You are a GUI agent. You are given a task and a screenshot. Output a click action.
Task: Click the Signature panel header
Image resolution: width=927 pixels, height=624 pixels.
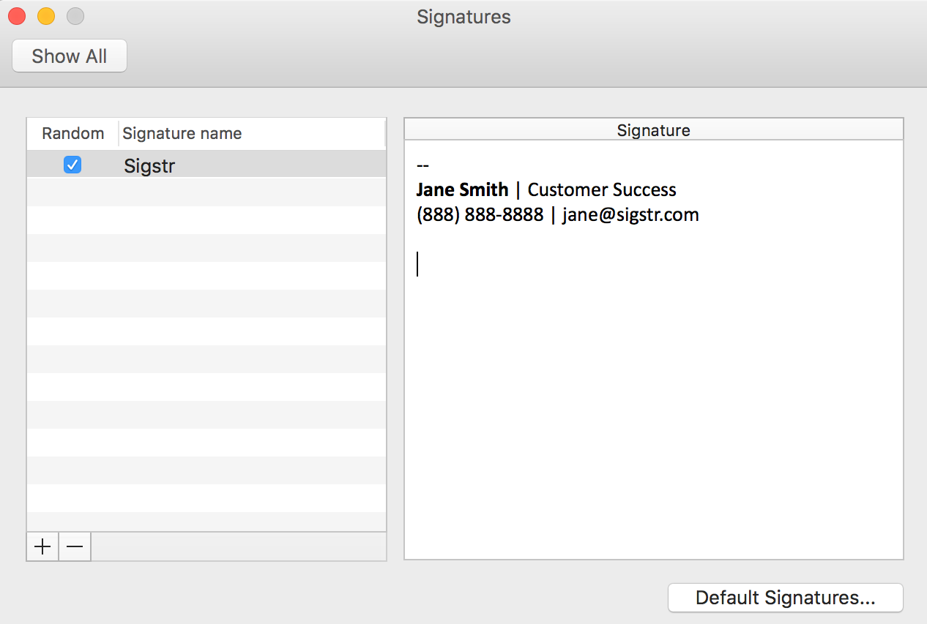(x=653, y=130)
